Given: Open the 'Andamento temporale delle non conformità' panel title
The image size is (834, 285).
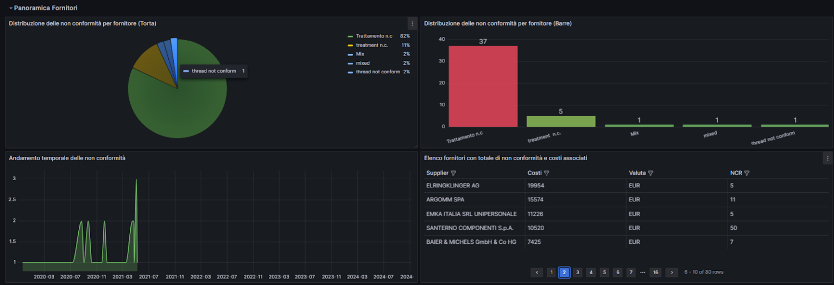Looking at the screenshot, I should tap(67, 158).
